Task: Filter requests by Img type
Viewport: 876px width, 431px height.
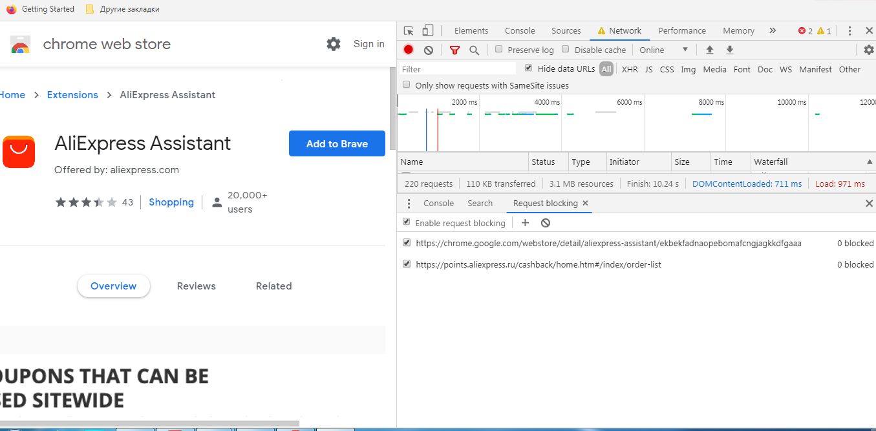Action: pos(688,69)
